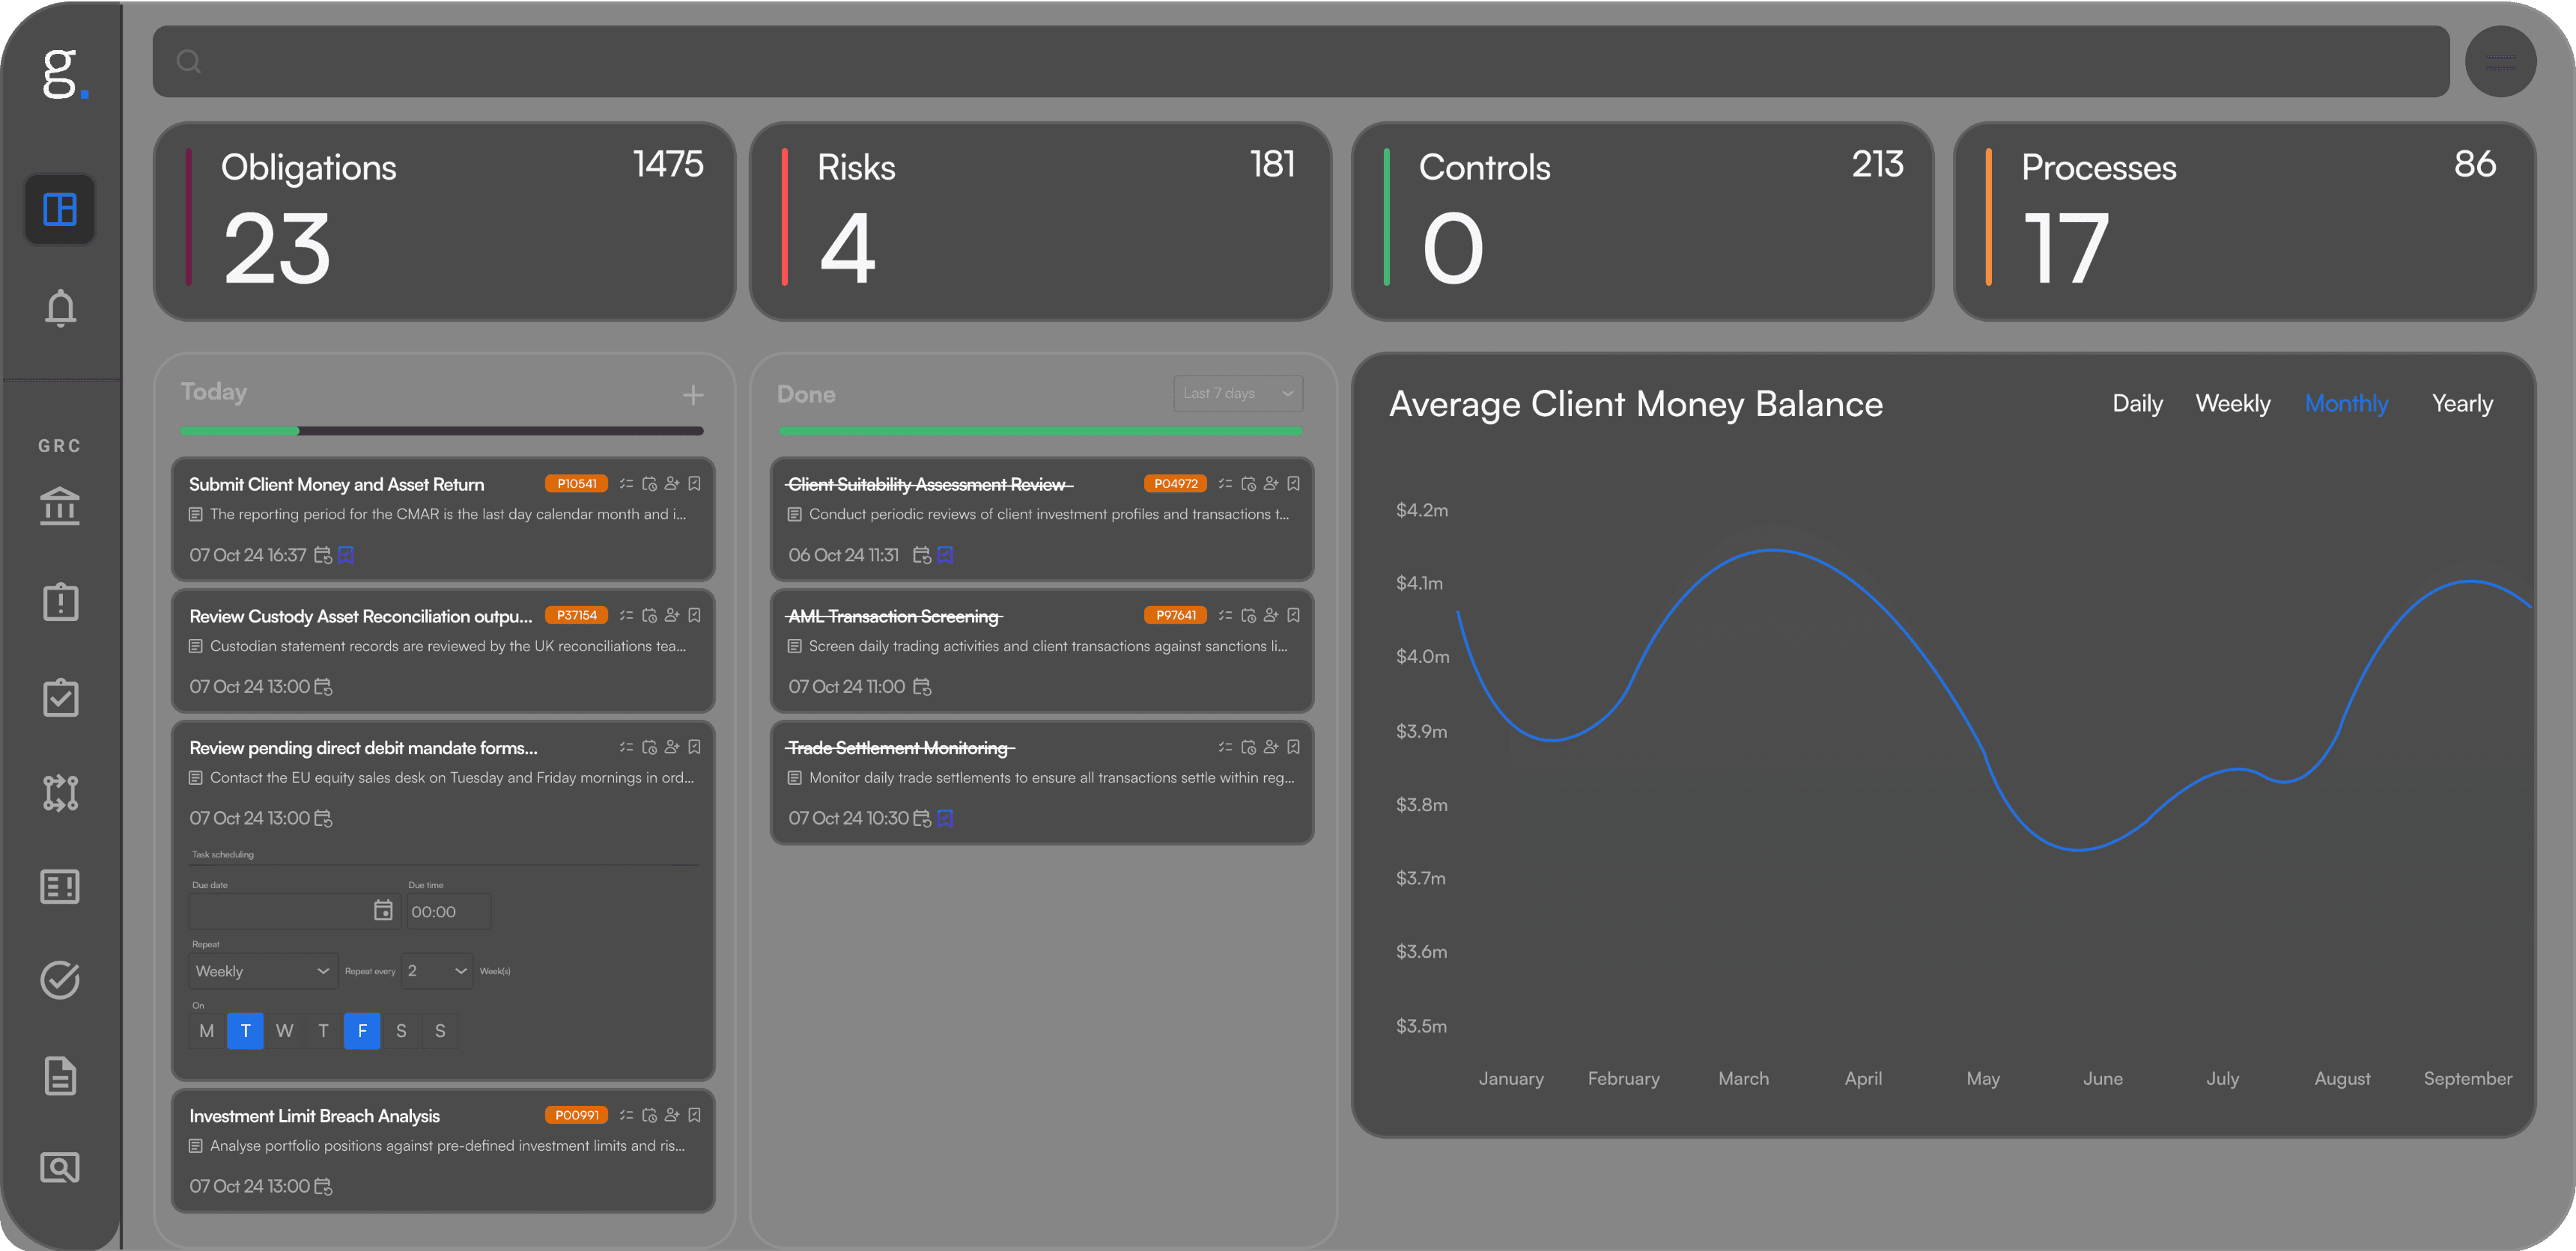
Task: Enable Monday in the repeat days selector
Action: tap(206, 1030)
